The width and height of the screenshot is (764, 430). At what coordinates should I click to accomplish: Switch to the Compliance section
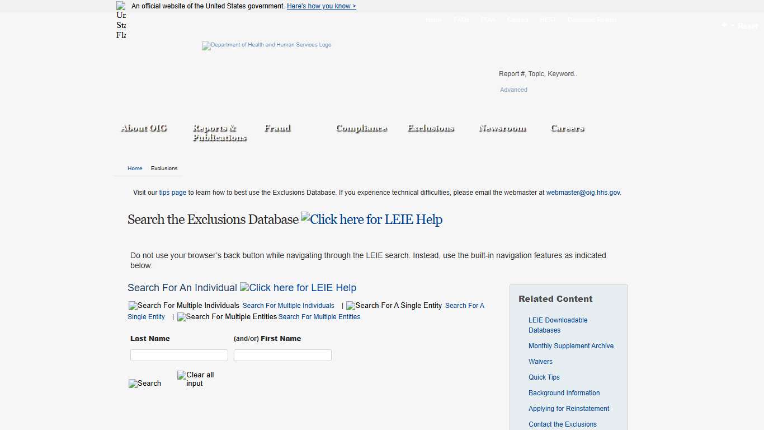(x=361, y=128)
